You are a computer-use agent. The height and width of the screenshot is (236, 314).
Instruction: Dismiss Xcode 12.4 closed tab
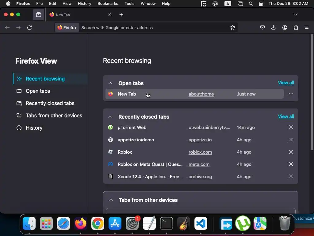tap(291, 177)
